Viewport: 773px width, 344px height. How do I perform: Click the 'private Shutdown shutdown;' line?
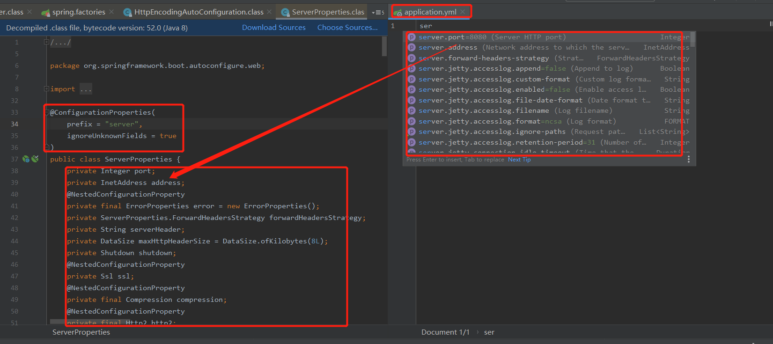[121, 253]
